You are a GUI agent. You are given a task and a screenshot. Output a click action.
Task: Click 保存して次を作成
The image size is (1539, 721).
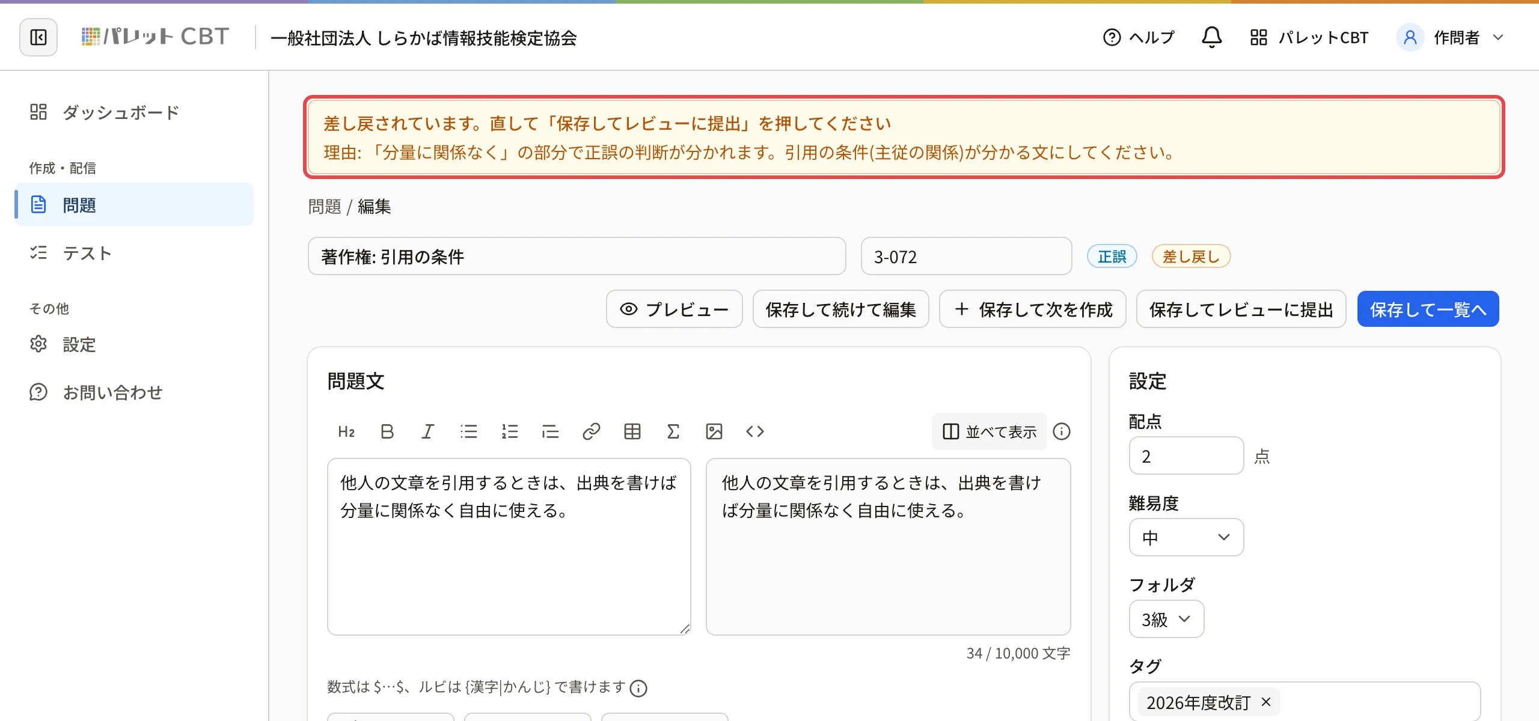coord(1033,309)
